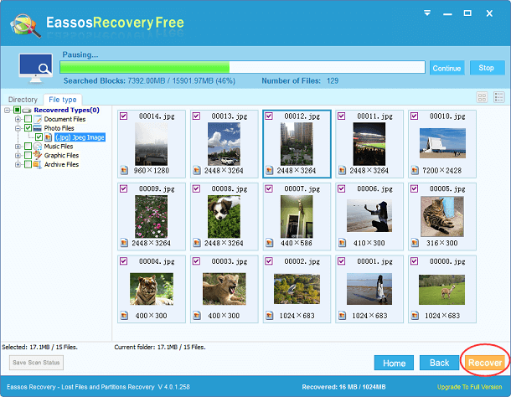The image size is (511, 397).
Task: Uncheck the 00012.jpg checkbox
Action: [269, 116]
